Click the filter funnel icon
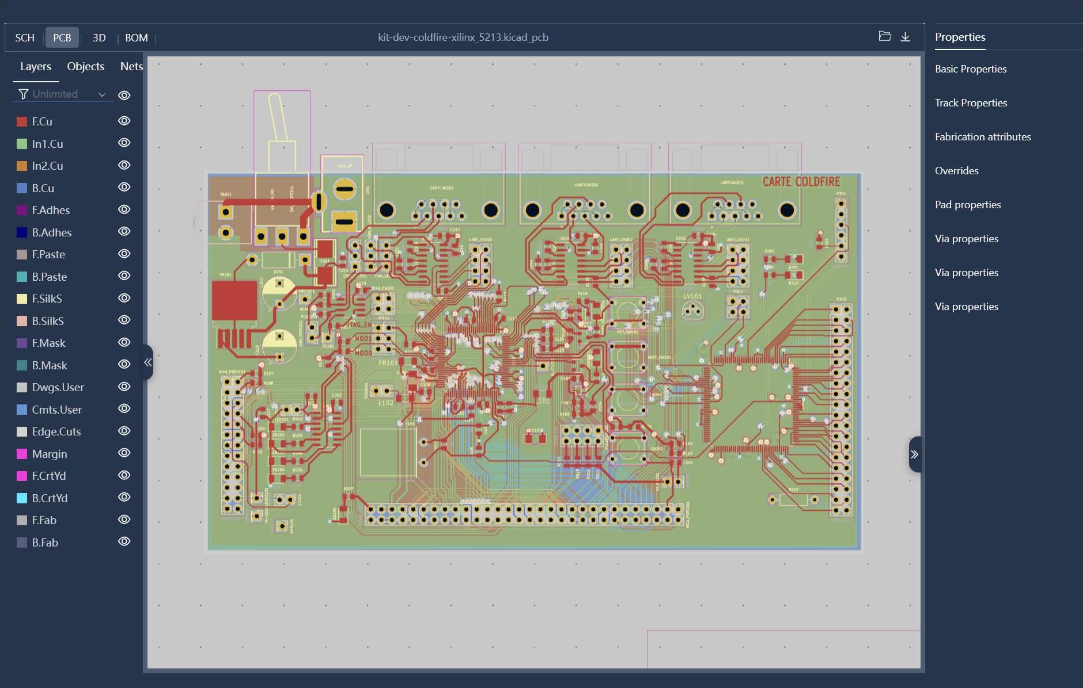The height and width of the screenshot is (688, 1083). pos(23,94)
